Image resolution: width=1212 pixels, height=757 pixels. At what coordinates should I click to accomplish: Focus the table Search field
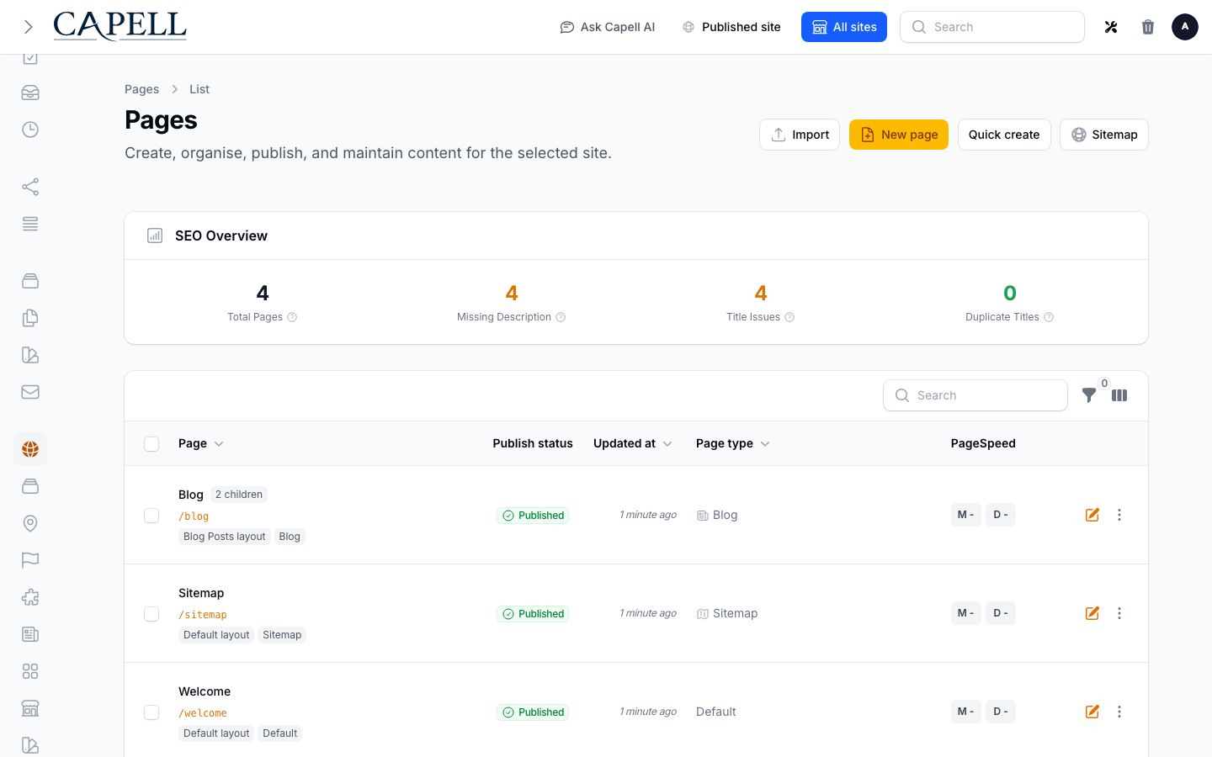pos(975,395)
